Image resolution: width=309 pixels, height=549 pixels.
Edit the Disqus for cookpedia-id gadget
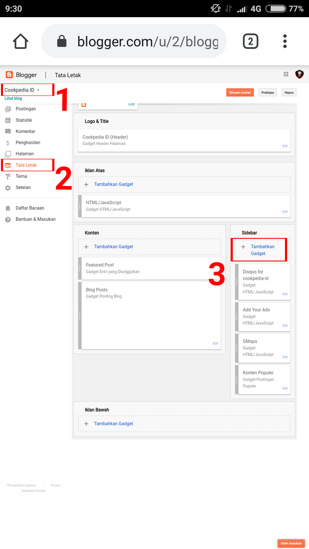(x=285, y=294)
